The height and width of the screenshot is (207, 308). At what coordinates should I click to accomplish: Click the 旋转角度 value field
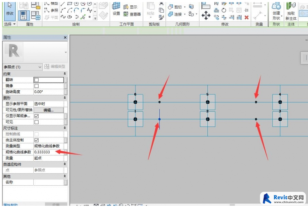49,92
